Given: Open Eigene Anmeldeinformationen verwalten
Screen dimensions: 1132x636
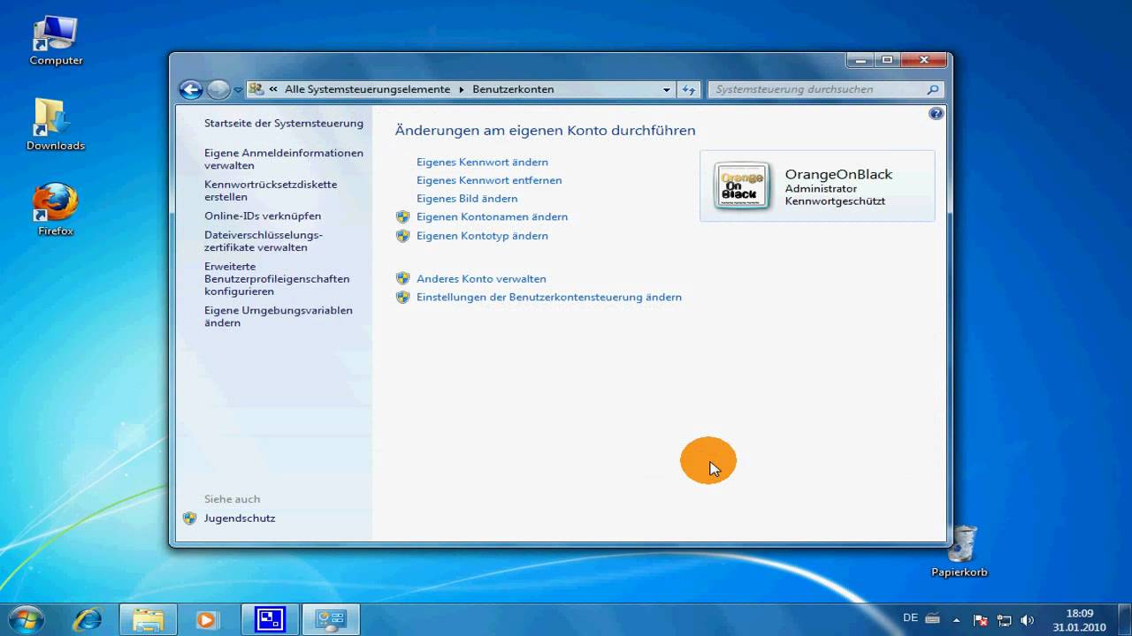Looking at the screenshot, I should pyautogui.click(x=284, y=159).
